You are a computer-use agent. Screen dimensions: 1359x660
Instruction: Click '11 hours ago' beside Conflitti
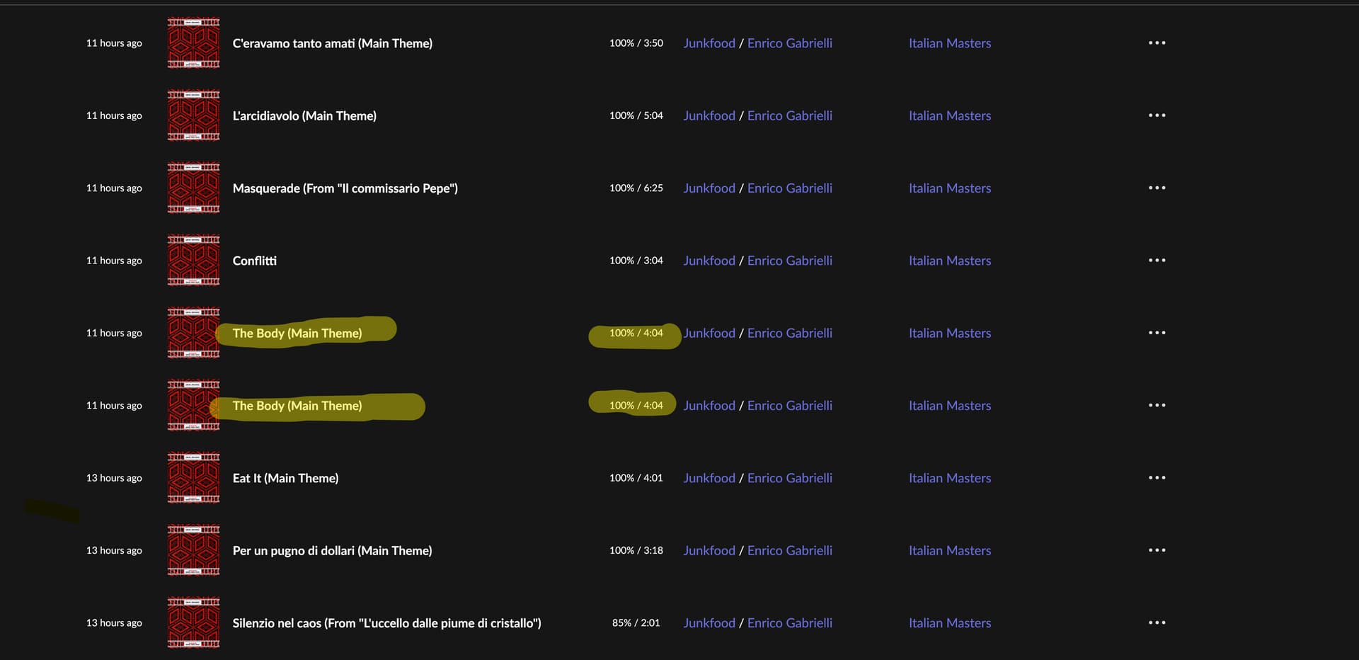click(114, 261)
